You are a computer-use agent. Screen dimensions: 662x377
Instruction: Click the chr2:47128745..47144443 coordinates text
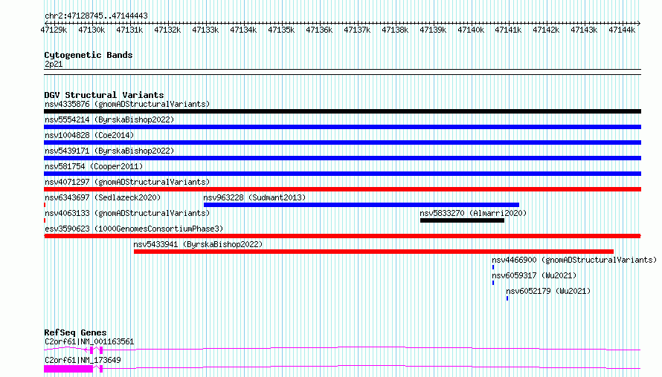(x=96, y=16)
